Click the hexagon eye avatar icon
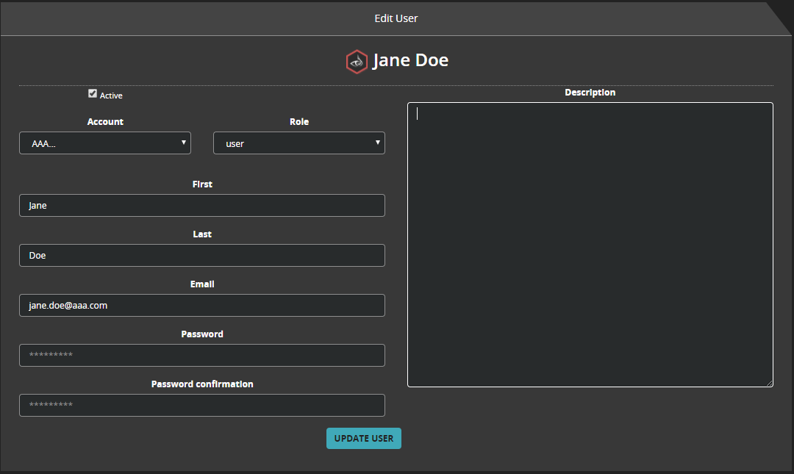The image size is (794, 474). [x=357, y=62]
